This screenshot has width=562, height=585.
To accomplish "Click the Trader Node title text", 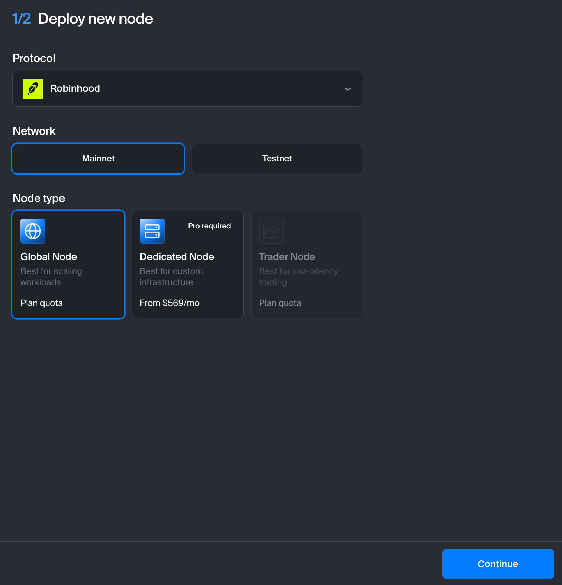I will (287, 257).
